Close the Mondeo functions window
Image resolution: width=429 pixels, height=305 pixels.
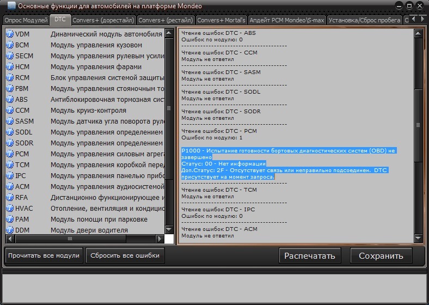[420, 5]
